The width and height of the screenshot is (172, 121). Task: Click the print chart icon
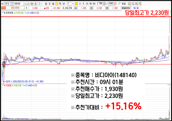[136, 4]
